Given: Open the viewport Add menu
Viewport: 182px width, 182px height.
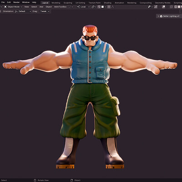Looking at the screenshot, I should (41, 7).
